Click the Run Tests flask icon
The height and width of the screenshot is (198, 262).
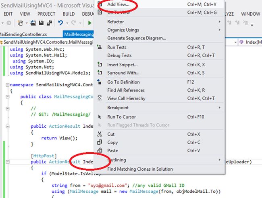pos(100,47)
